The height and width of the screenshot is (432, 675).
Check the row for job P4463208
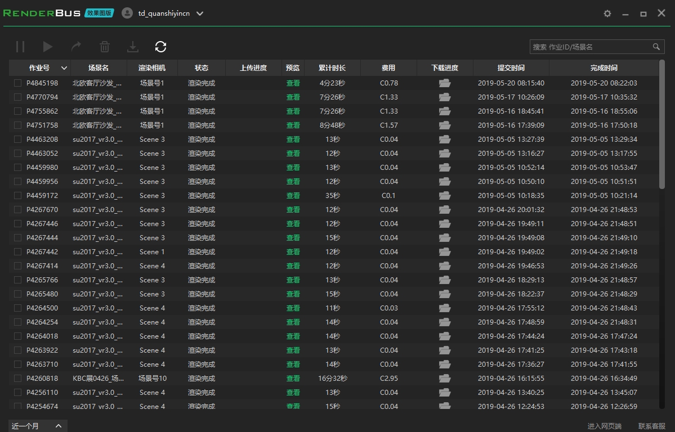17,139
